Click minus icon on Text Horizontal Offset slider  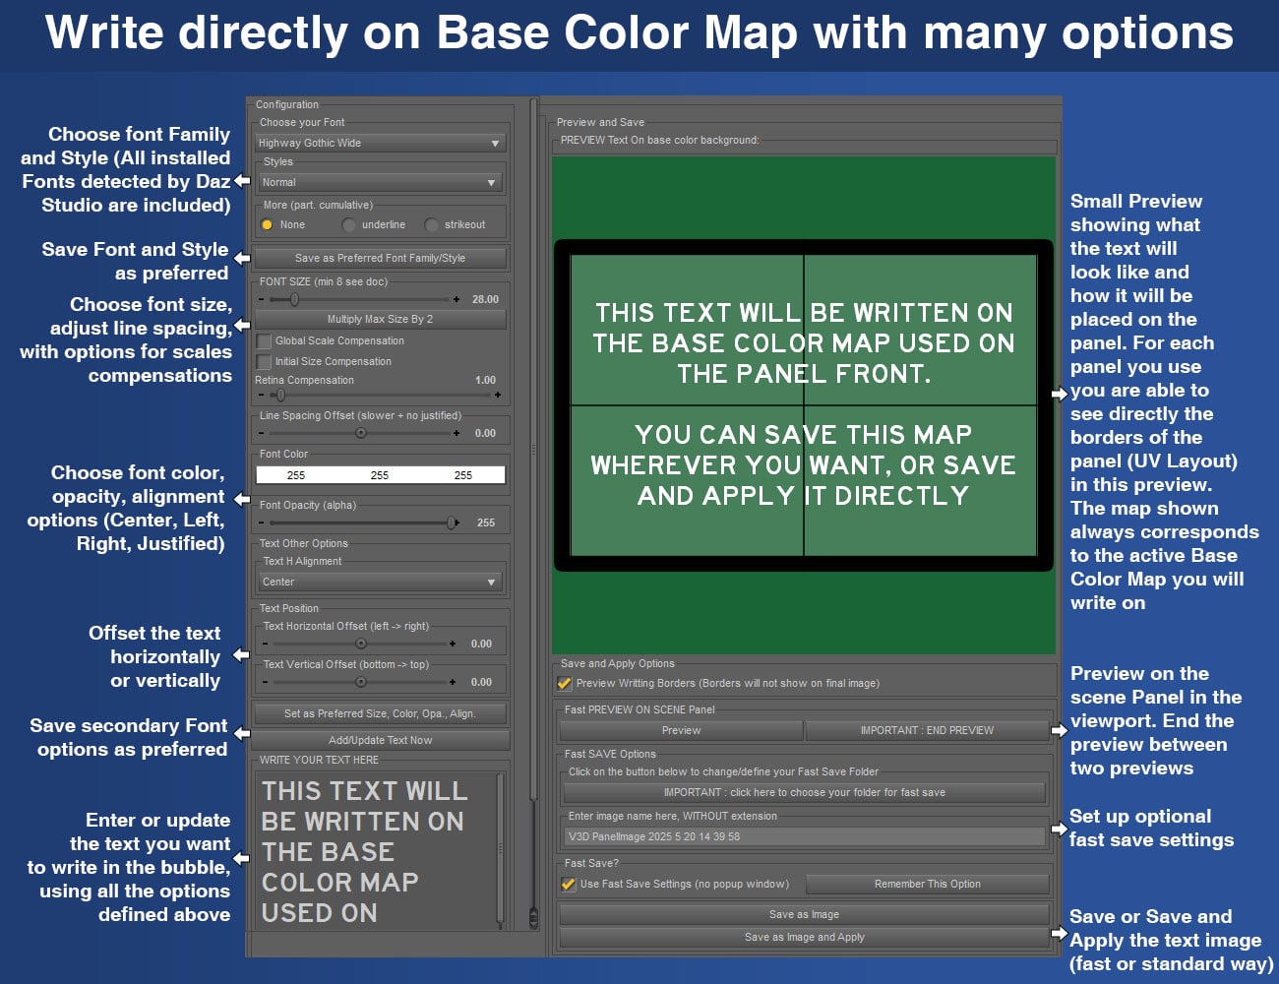point(266,644)
